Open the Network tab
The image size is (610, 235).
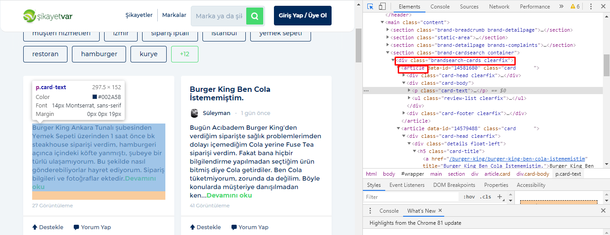[499, 6]
